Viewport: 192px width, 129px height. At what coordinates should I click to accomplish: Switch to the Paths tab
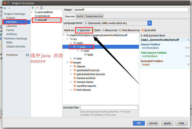80,16
